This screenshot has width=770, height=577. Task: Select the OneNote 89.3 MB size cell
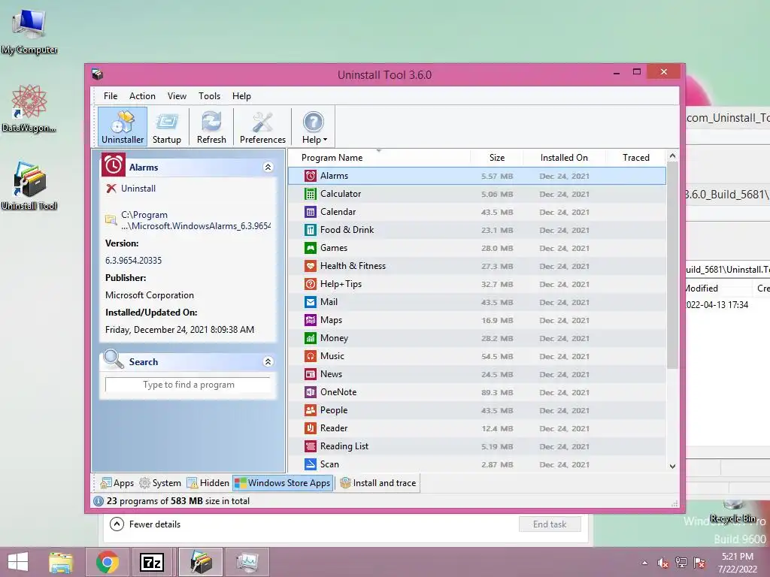(x=497, y=392)
